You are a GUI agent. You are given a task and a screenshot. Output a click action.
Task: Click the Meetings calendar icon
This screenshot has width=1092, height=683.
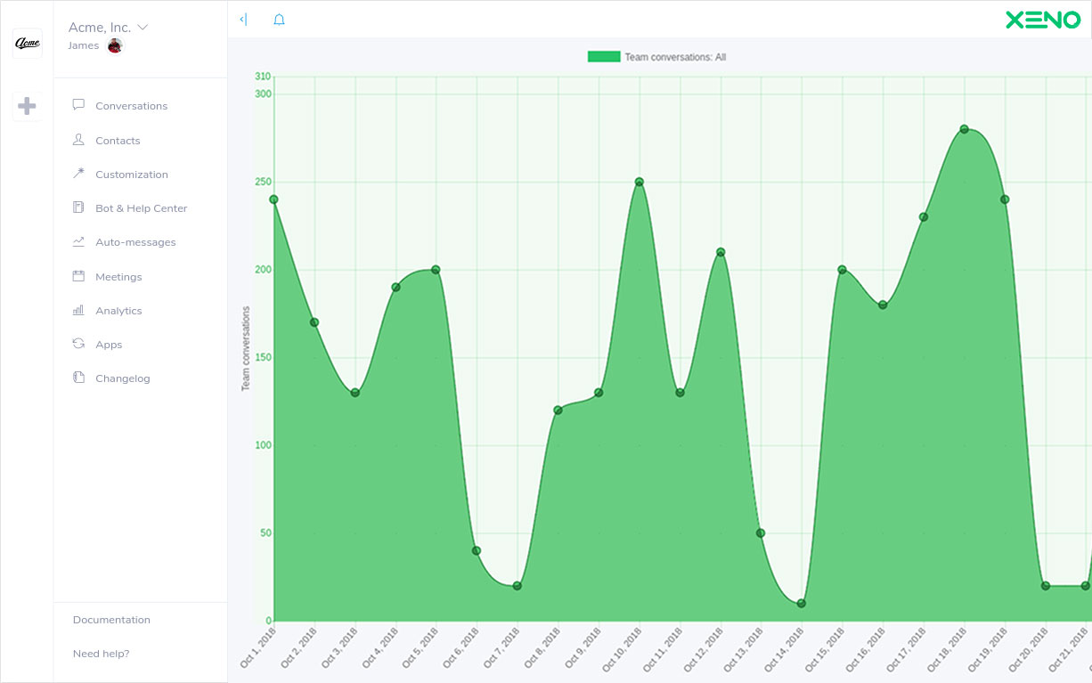[78, 276]
